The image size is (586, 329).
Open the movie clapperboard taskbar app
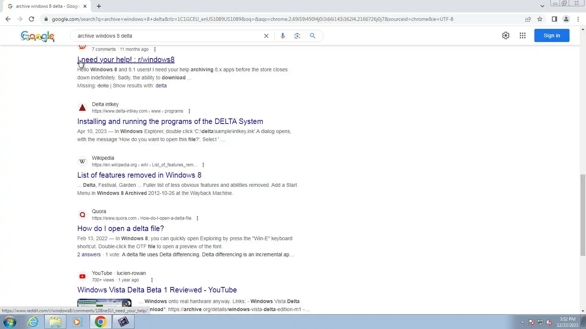click(x=123, y=322)
